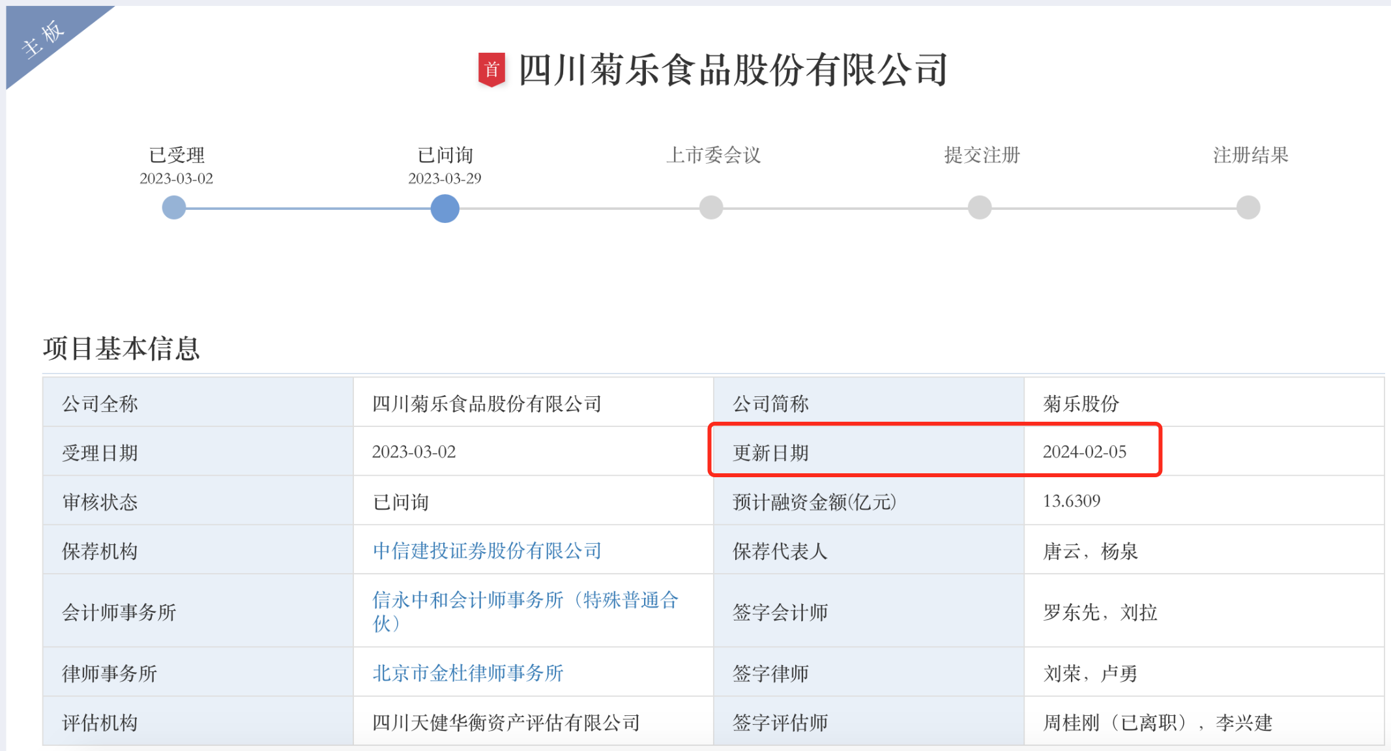
Task: Click the 受理日期 value 2023-03-02
Action: click(414, 452)
